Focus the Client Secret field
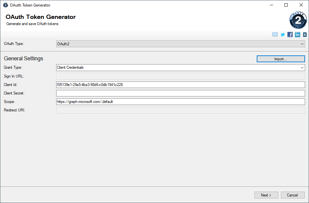Viewport: 309px width, 203px height. [180, 93]
